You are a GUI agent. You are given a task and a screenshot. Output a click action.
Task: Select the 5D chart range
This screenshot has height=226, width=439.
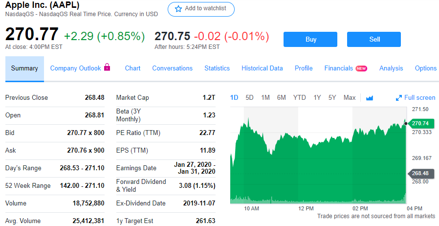[x=249, y=98]
